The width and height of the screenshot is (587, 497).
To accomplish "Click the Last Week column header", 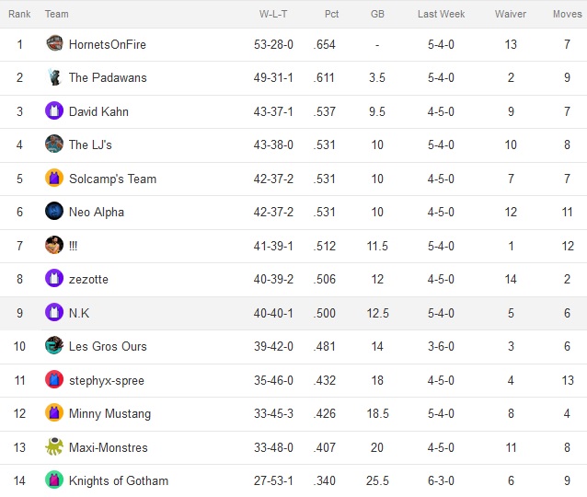I will [x=441, y=14].
